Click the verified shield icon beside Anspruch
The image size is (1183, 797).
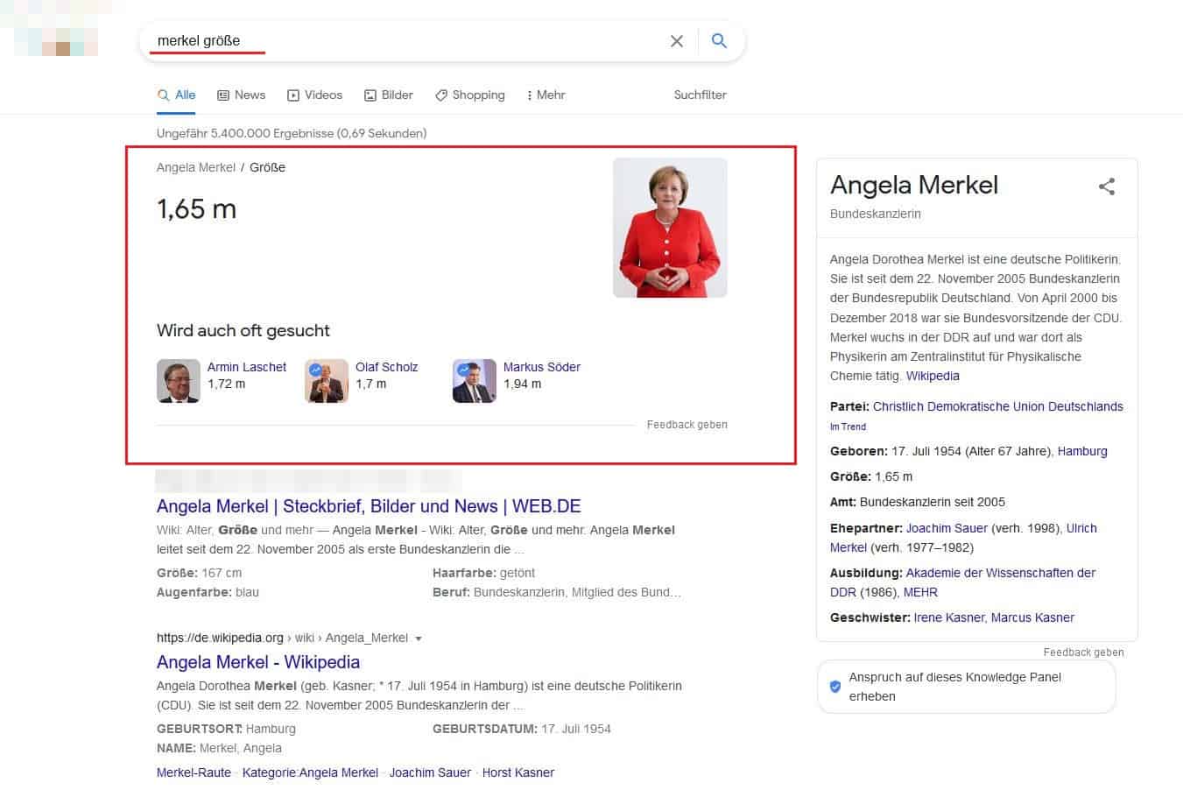(834, 687)
